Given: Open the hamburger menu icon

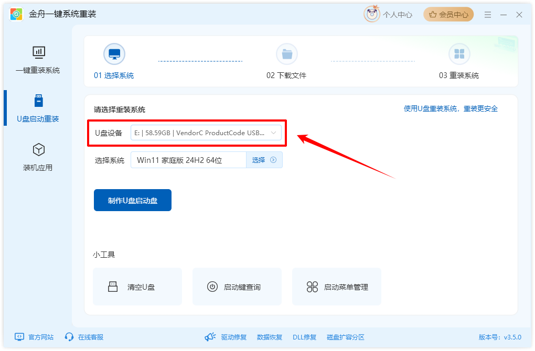Looking at the screenshot, I should click(x=488, y=14).
